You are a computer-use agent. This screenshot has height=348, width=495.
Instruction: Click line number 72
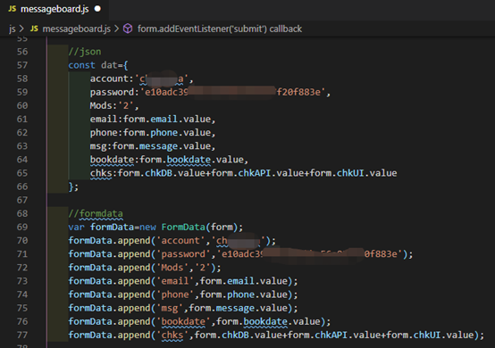[22, 268]
